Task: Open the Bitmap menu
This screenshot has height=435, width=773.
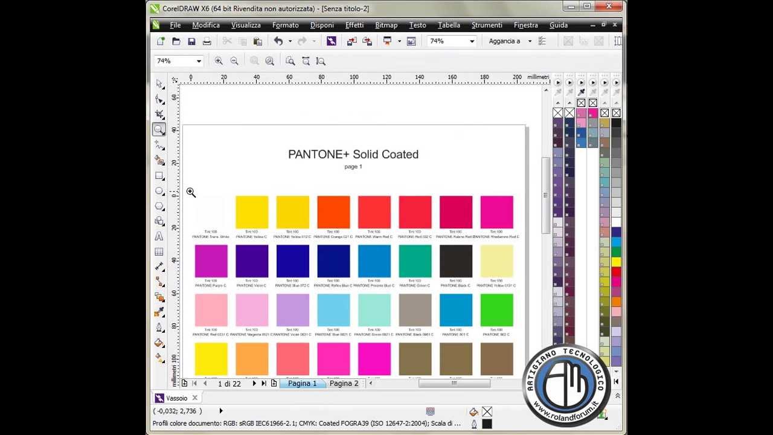Action: 386,25
